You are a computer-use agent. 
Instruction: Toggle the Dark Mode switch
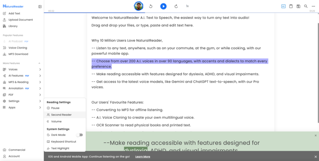(x=79, y=135)
